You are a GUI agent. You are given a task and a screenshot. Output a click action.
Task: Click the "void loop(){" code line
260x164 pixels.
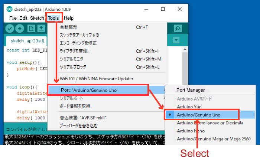point(22,87)
